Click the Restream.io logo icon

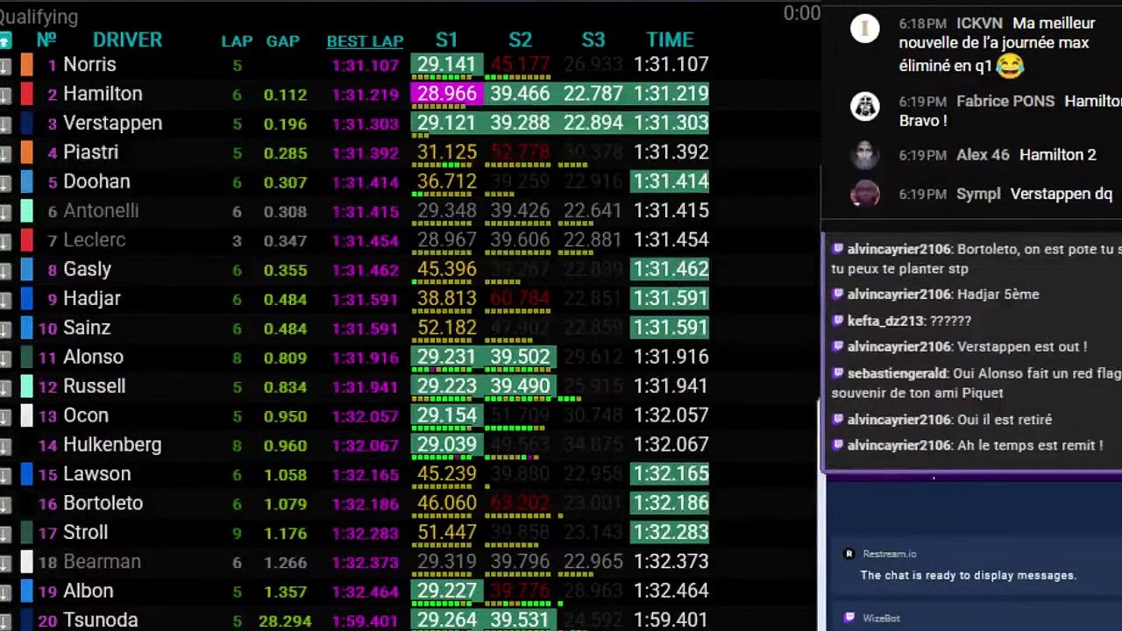(x=849, y=554)
